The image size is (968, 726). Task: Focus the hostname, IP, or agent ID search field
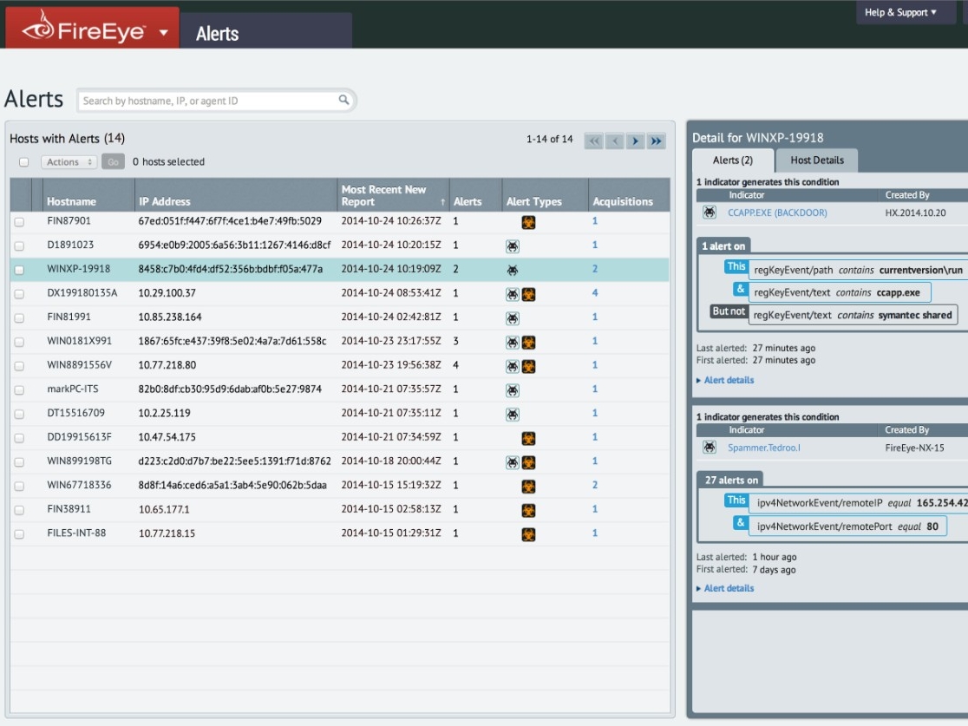point(210,101)
